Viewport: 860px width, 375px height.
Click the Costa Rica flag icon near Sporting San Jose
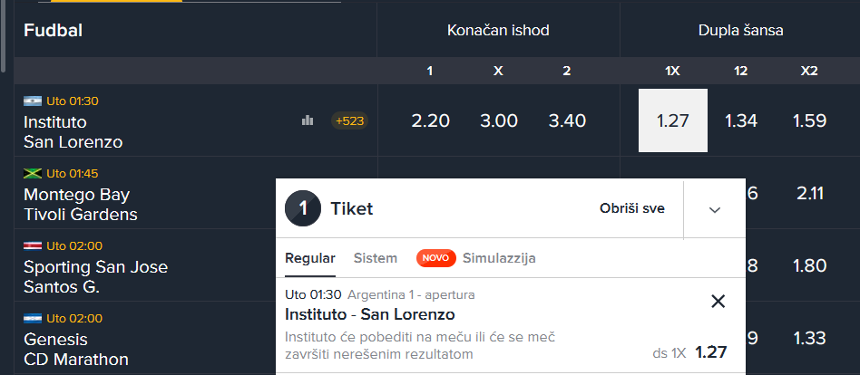[x=33, y=245]
